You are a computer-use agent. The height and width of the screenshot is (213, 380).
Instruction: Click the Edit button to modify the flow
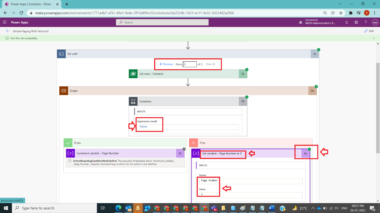click(369, 31)
